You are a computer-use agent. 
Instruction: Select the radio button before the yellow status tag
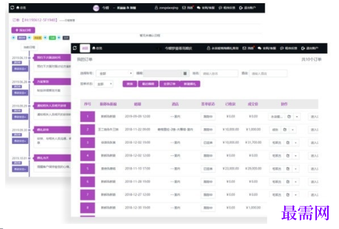(x=30, y=38)
